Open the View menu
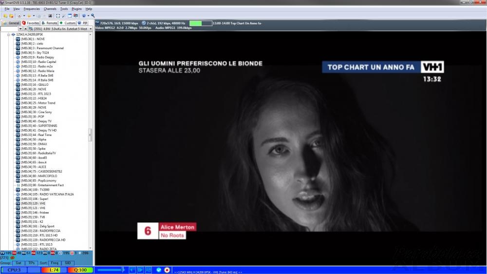Viewport: 487px width, 274px height. tap(17, 9)
